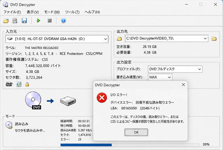This screenshot has width=223, height=150.
Task: Open the blue info icon
Action: click(63, 21)
